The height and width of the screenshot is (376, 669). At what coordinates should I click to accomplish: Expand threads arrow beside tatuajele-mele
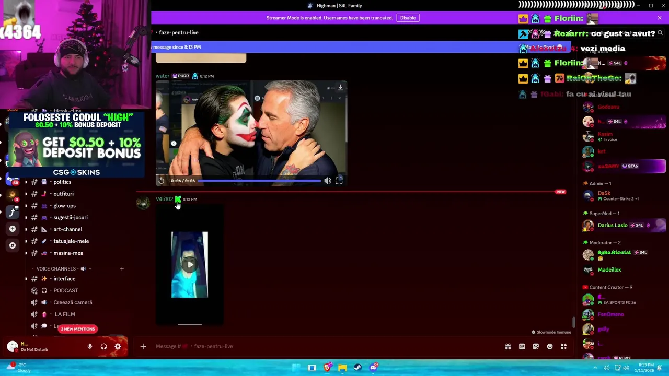[x=26, y=241]
